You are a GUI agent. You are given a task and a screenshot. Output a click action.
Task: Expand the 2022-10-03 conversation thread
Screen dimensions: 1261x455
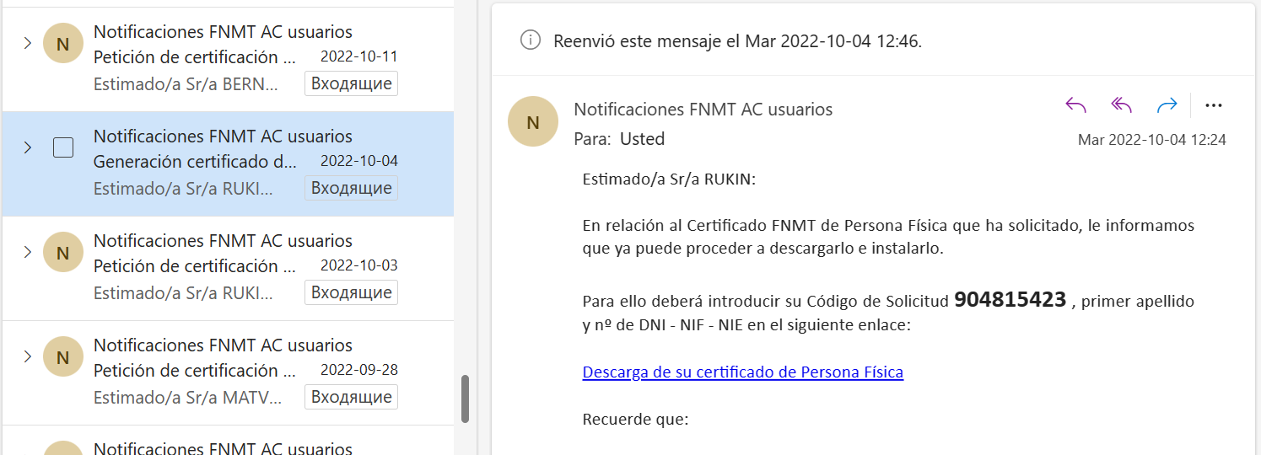tap(28, 252)
